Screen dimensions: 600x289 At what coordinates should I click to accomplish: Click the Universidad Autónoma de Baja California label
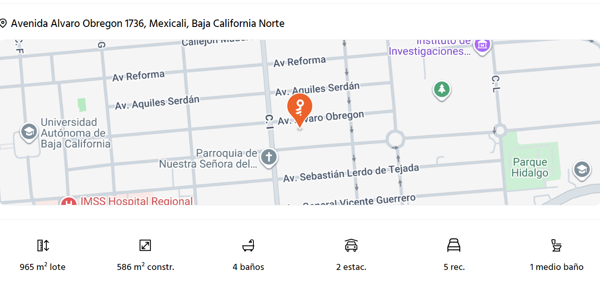pos(75,133)
